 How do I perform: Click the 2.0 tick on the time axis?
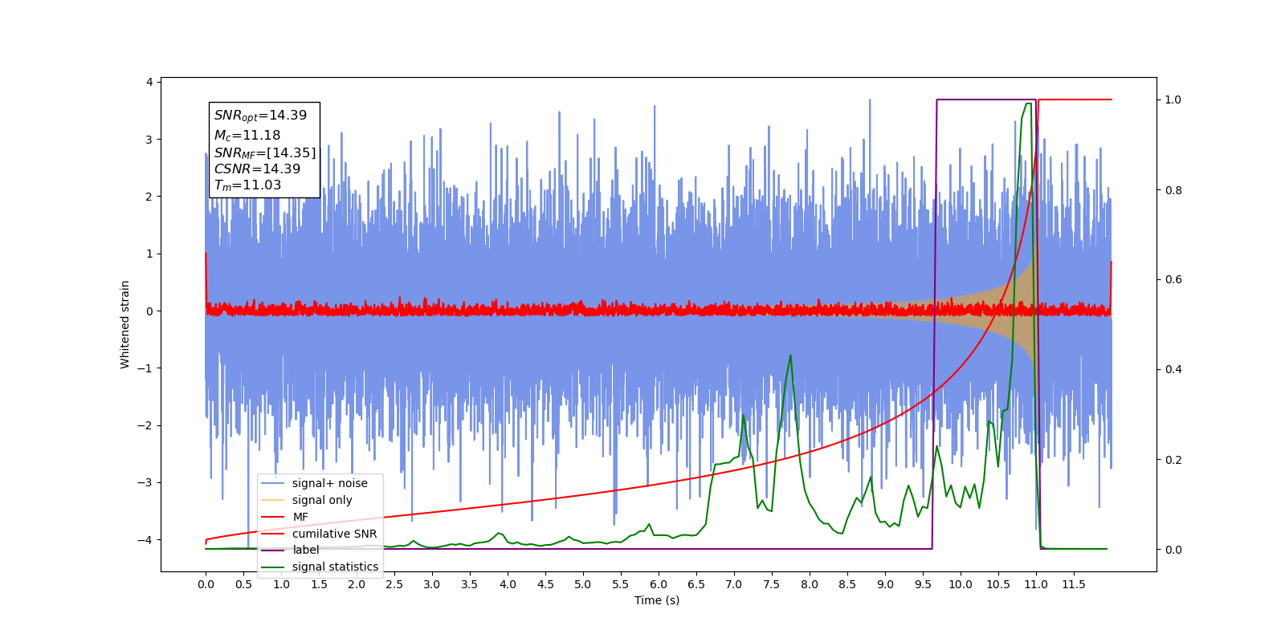point(357,584)
